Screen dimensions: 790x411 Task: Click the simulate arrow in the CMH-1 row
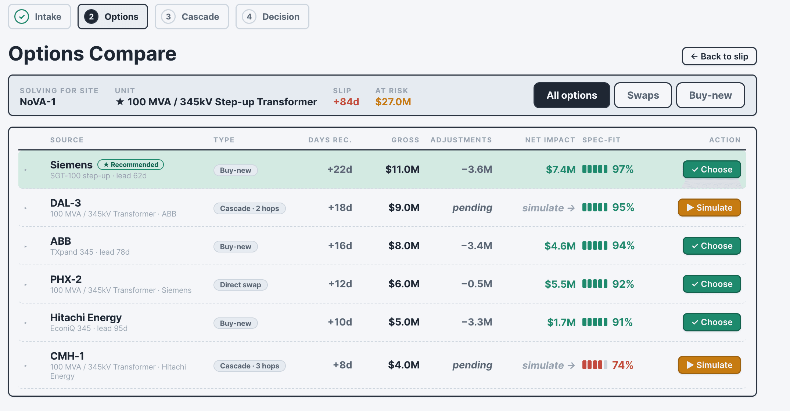549,365
